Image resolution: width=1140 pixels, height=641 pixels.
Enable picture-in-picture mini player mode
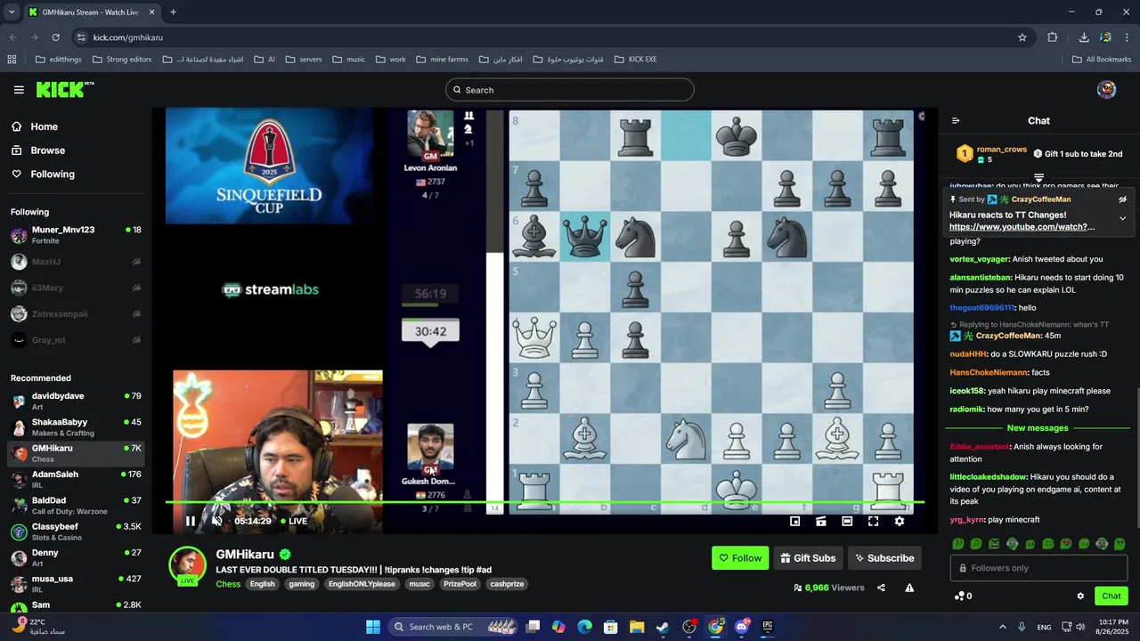click(x=795, y=521)
